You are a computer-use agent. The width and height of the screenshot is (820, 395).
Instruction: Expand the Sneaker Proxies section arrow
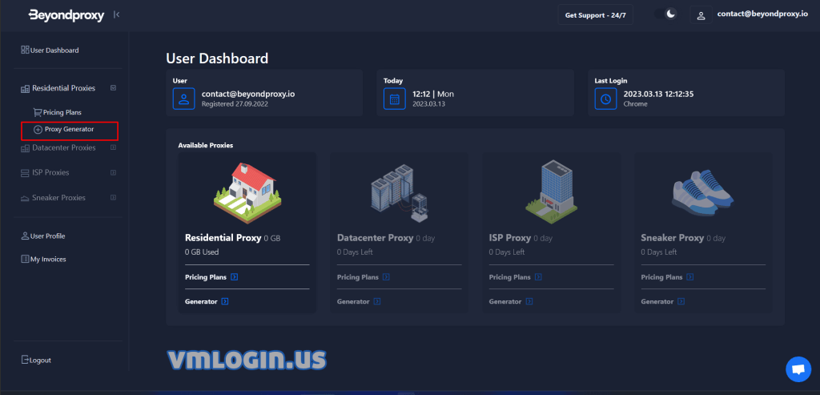tap(113, 197)
